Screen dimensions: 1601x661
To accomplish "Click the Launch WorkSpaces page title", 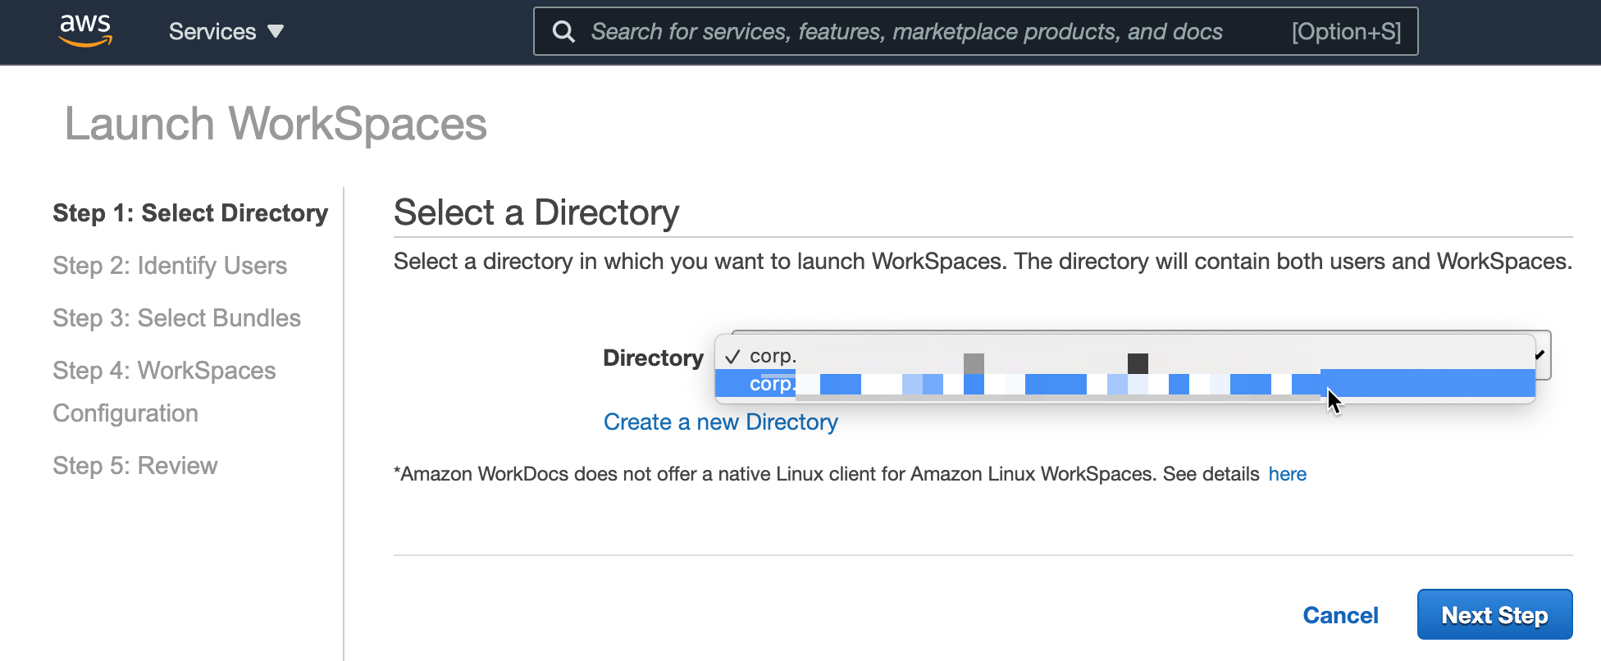I will point(276,124).
